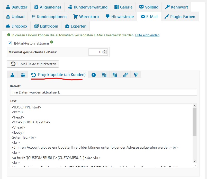Open the second QR code email tab
Screen dimensions: 207x179
click(x=115, y=75)
